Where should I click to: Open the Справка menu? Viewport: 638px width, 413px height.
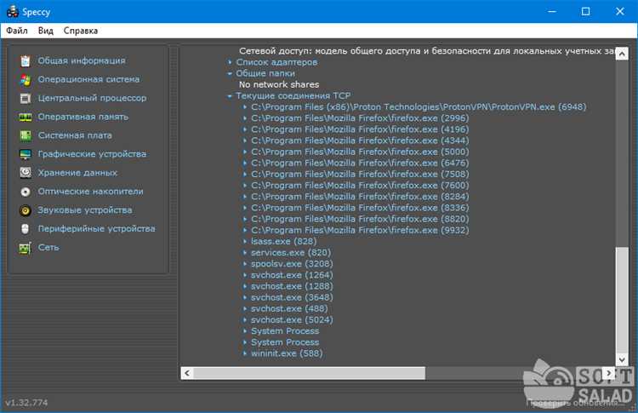pos(81,31)
